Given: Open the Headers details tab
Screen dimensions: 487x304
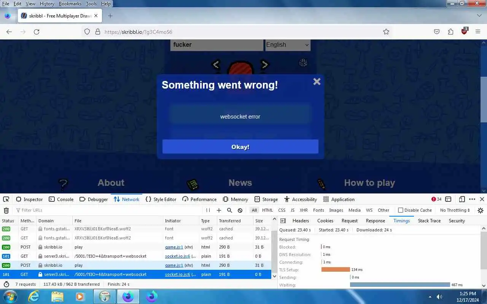Looking at the screenshot, I should [x=301, y=221].
